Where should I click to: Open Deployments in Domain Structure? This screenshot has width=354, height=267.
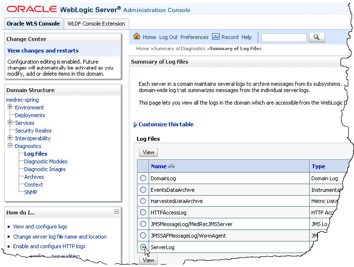click(30, 115)
